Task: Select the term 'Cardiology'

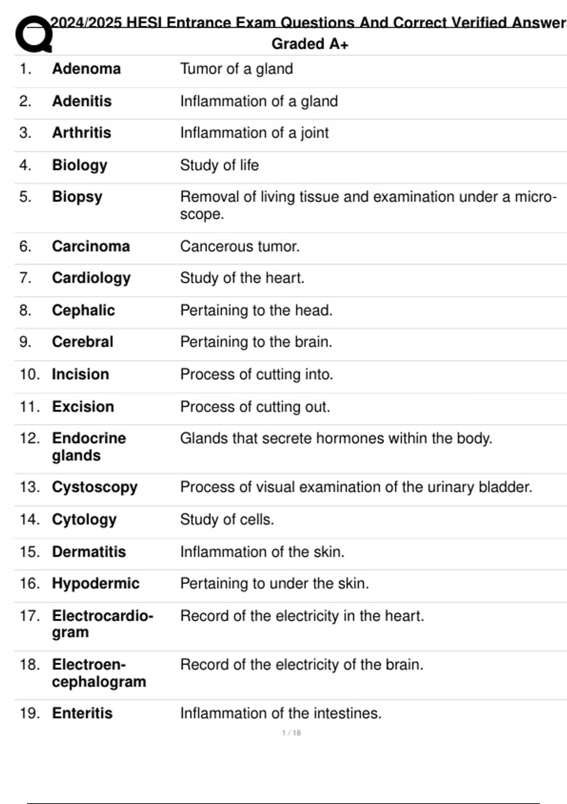Action: pyautogui.click(x=91, y=278)
